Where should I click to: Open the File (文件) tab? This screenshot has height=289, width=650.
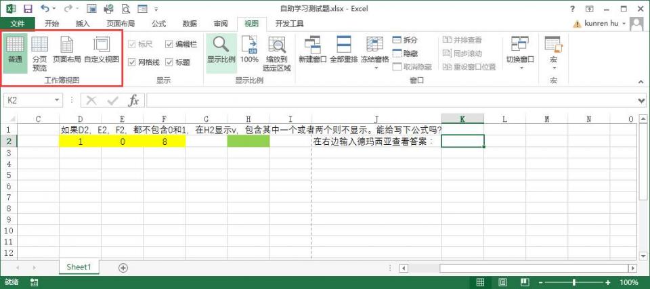tap(17, 24)
